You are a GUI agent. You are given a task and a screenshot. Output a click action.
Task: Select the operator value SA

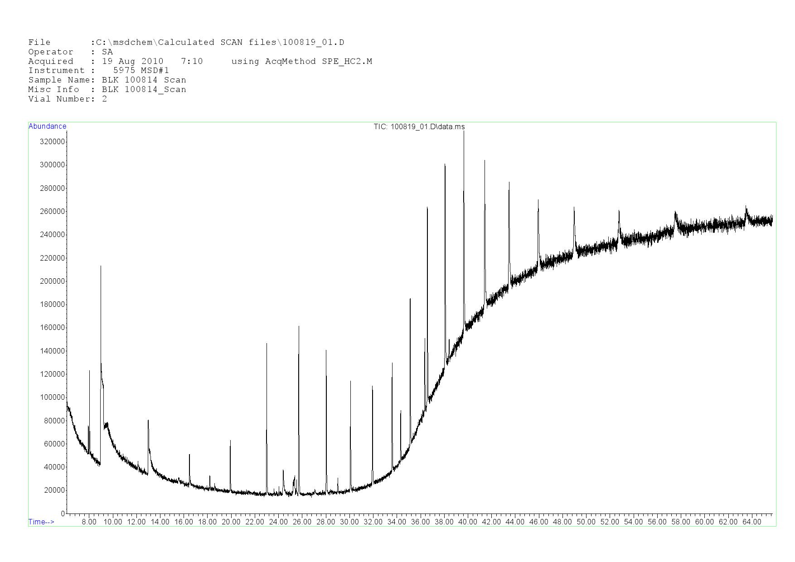pyautogui.click(x=107, y=52)
